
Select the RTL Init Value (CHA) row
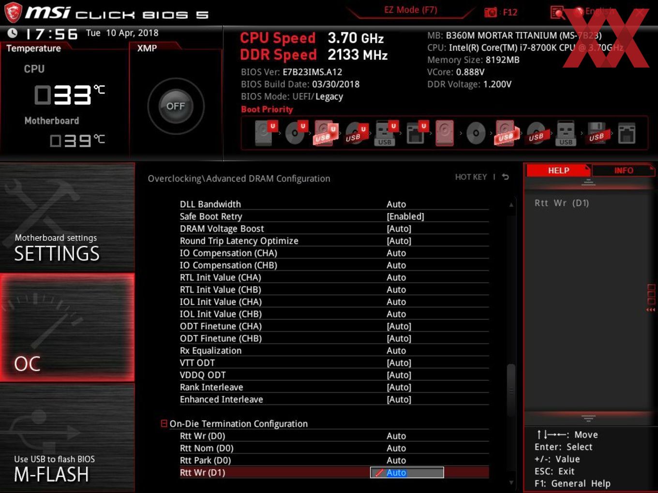point(334,277)
